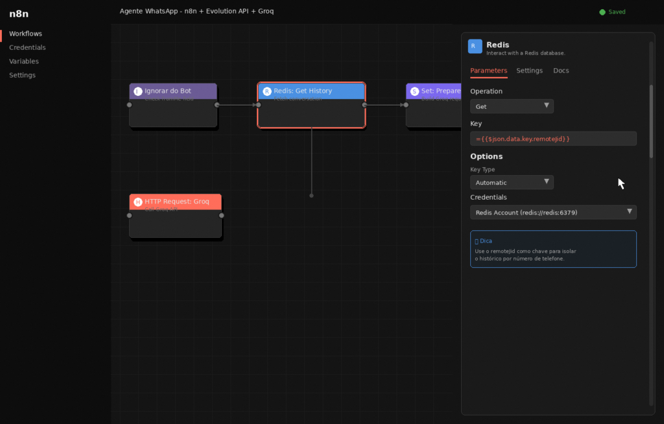The height and width of the screenshot is (424, 664).
Task: Click output connector of Redis: Get History node
Action: click(x=364, y=105)
